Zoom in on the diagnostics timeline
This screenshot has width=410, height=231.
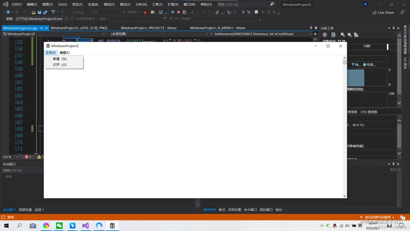[343, 35]
